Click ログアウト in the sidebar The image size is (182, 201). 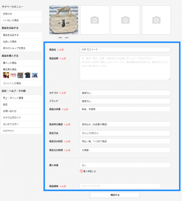tap(21, 131)
